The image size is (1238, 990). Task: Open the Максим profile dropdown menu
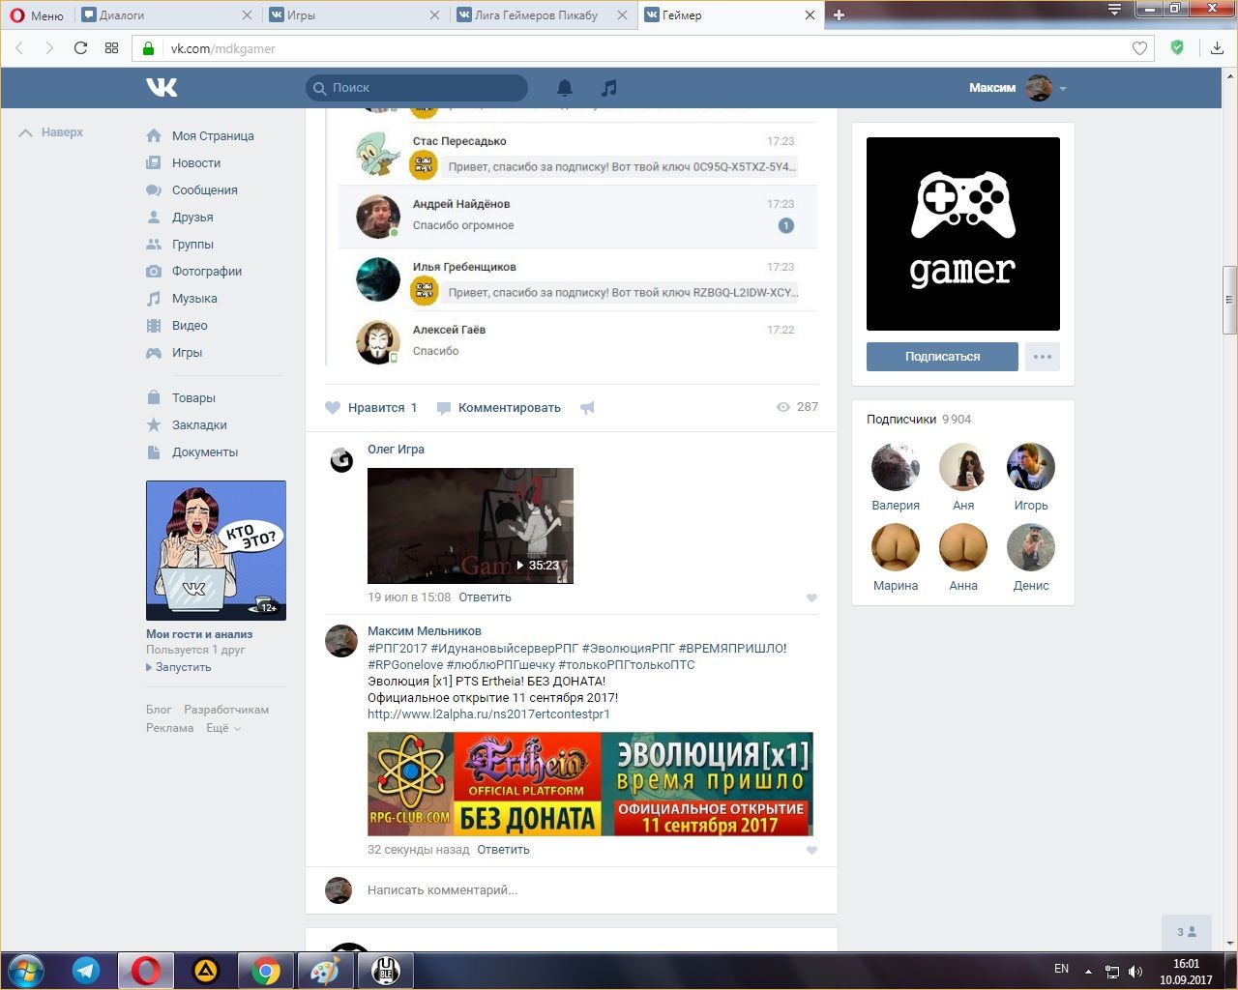click(x=1017, y=88)
